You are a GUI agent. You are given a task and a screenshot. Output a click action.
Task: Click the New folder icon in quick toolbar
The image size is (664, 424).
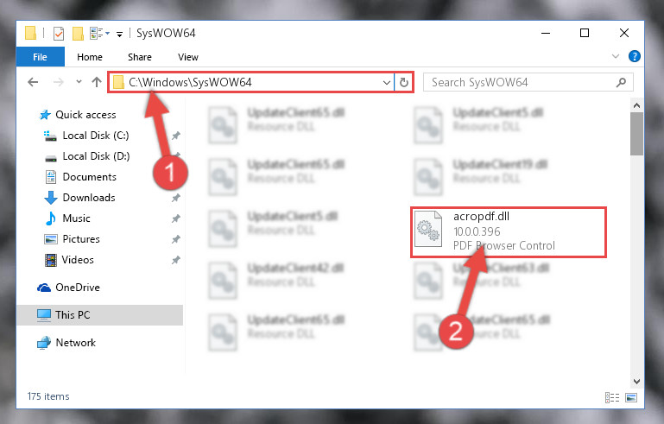tap(78, 34)
